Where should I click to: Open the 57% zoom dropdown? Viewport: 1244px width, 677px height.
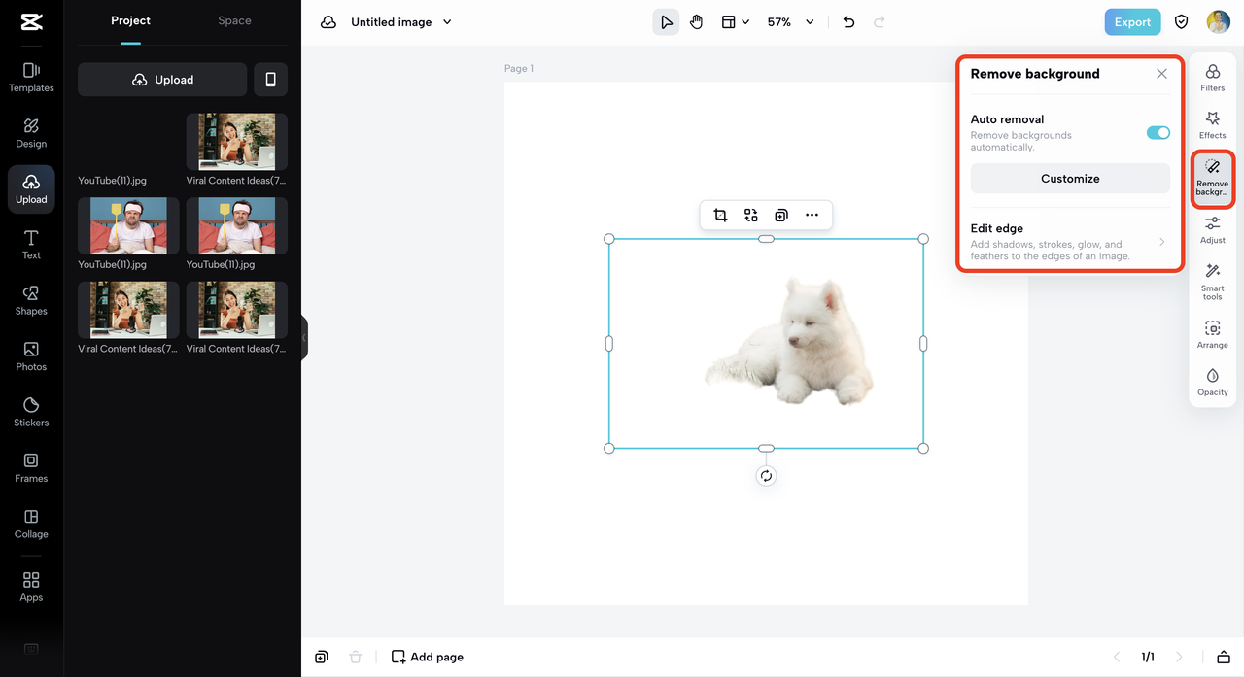(x=790, y=22)
